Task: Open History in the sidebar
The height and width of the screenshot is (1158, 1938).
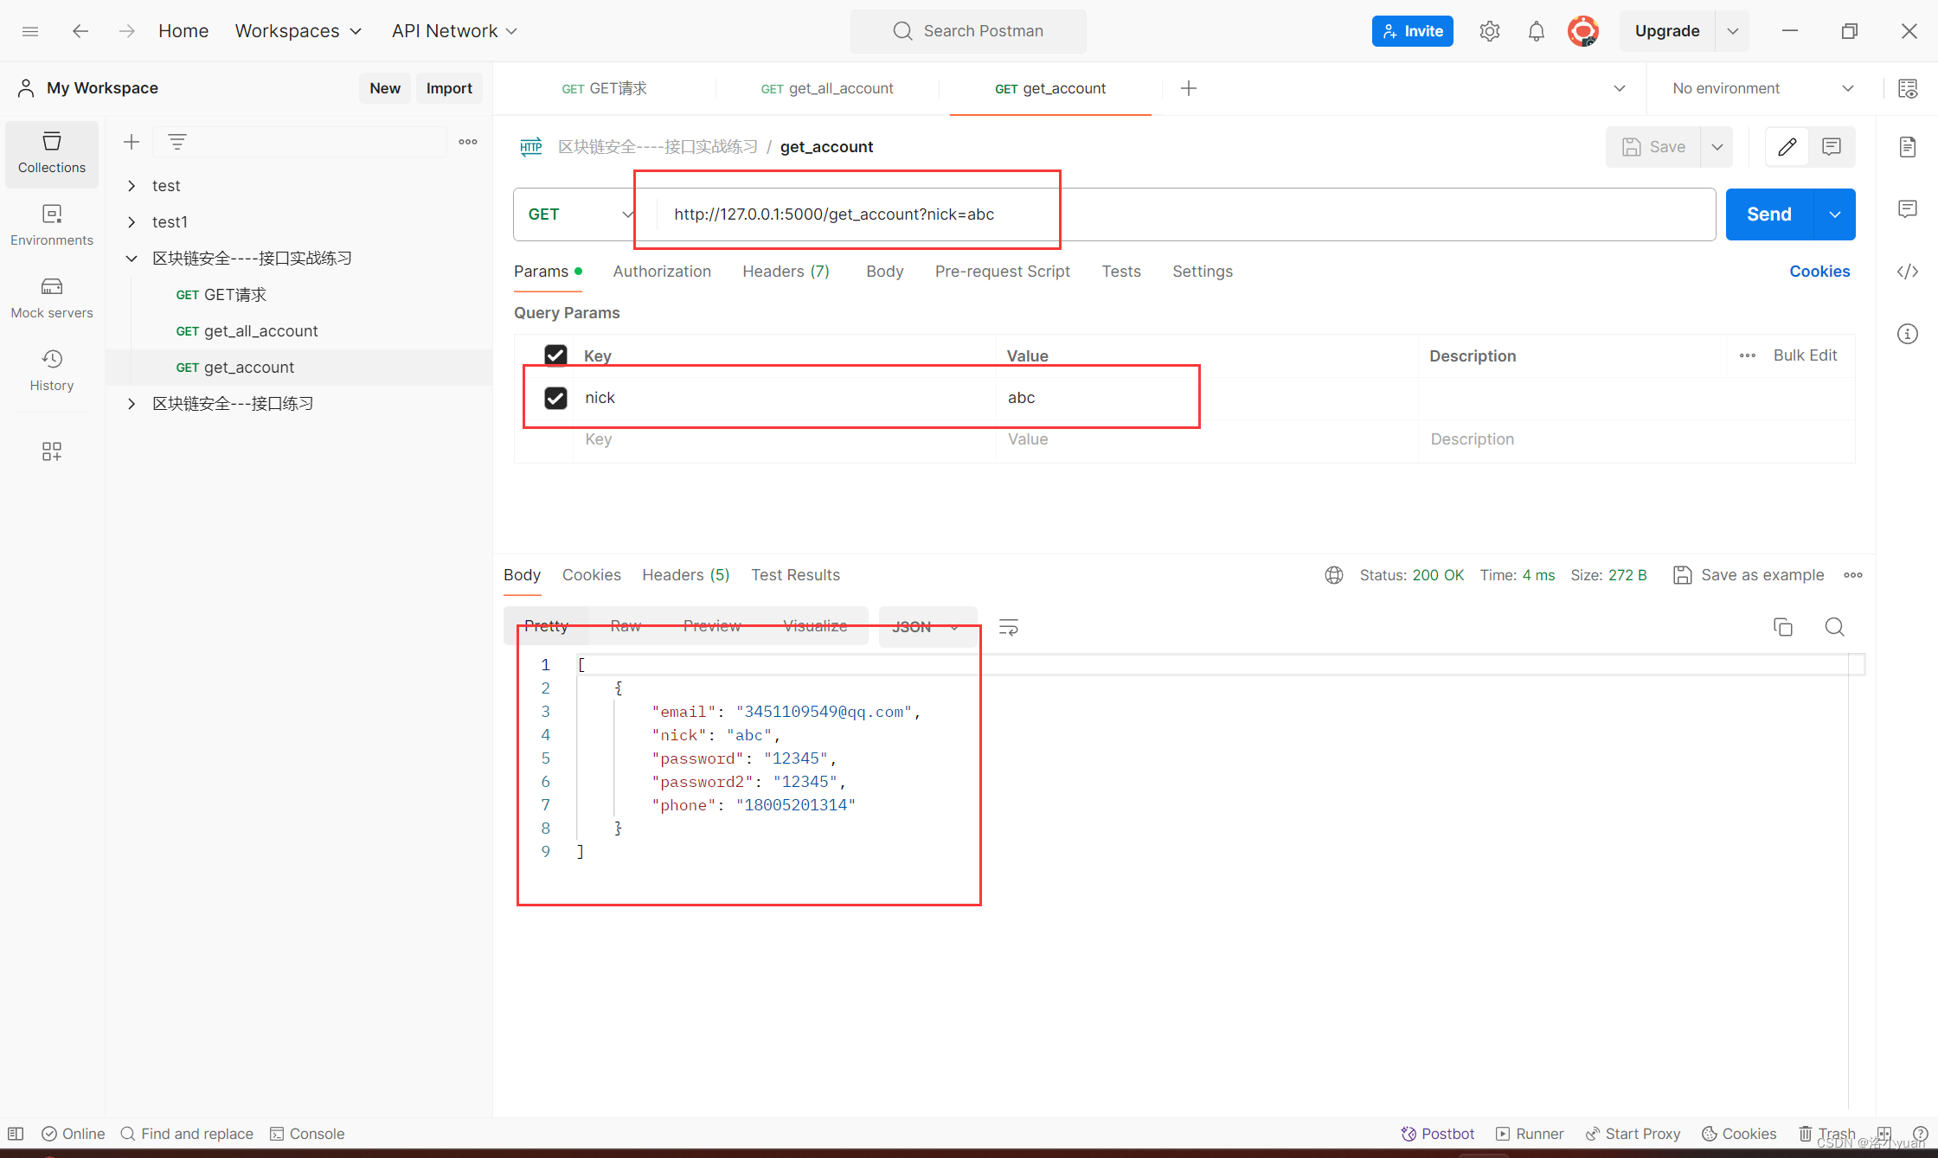Action: pos(52,371)
